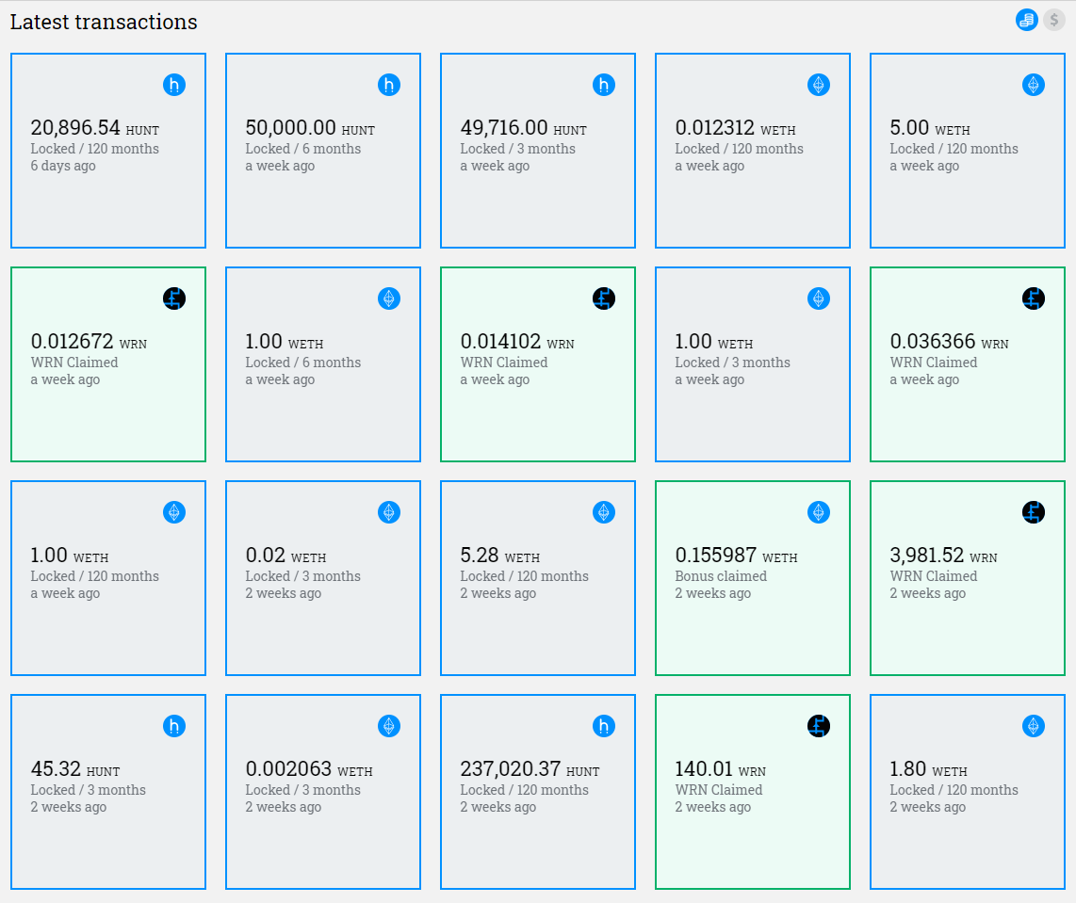Click 'WRN Claimed' on 140.01 WRN card
This screenshot has height=903, width=1076.
[x=719, y=791]
